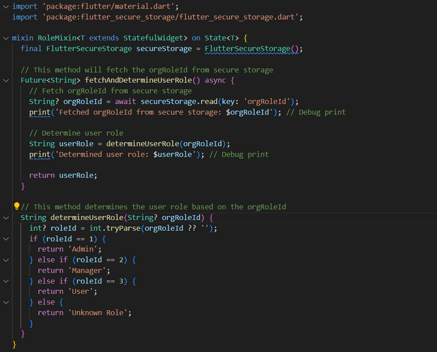The image size is (437, 352).
Task: Fold the final else block
Action: pyautogui.click(x=5, y=302)
